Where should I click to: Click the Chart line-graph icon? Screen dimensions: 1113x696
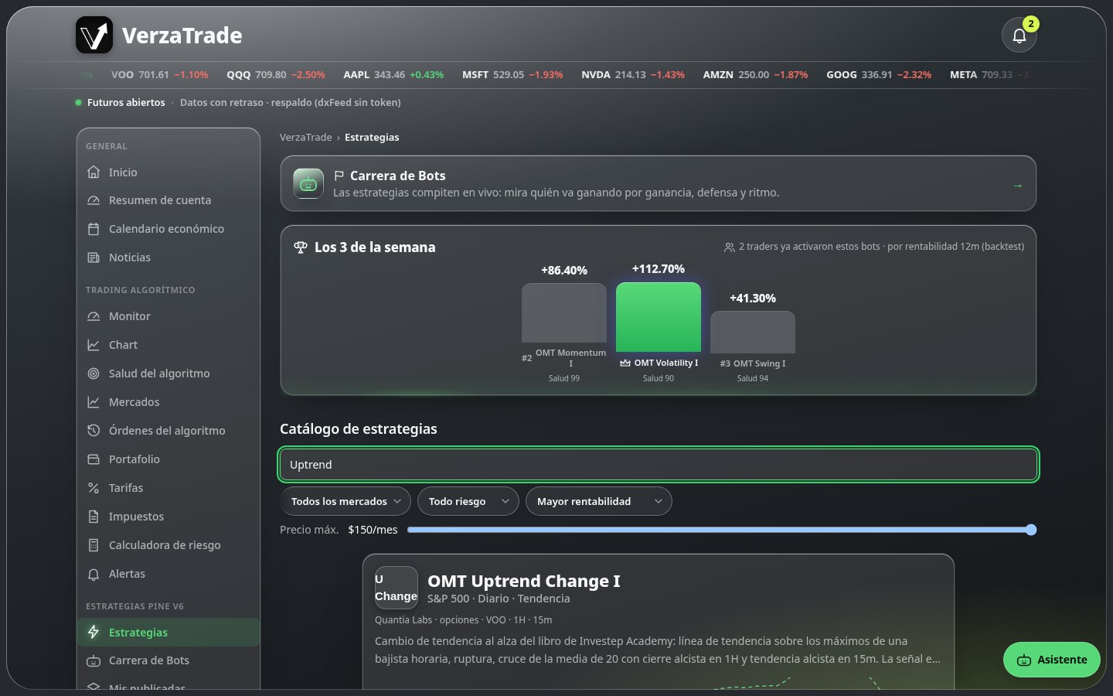(x=94, y=345)
